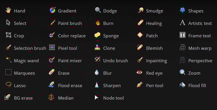Select the Hand tool icon
This screenshot has width=217, height=110.
click(8, 10)
